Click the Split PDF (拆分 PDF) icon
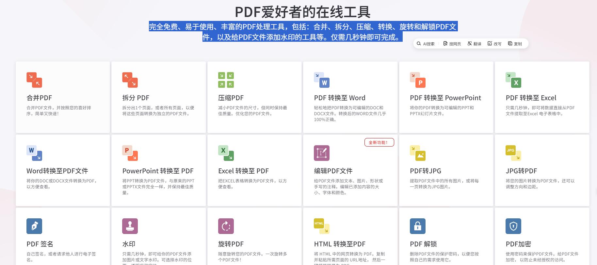This screenshot has height=265, width=597. [130, 80]
